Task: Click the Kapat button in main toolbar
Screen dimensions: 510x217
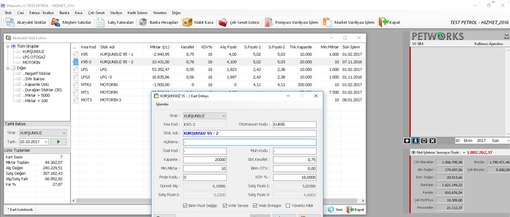Action: point(390,22)
